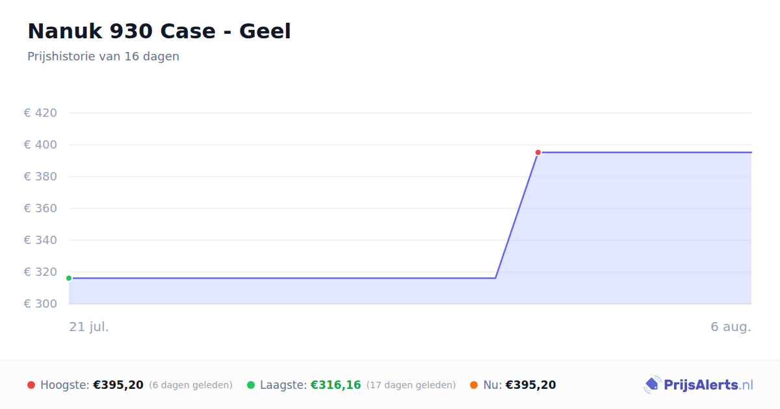This screenshot has height=409, width=780.
Task: Click the Hoogste €395,20 value
Action: pos(118,385)
